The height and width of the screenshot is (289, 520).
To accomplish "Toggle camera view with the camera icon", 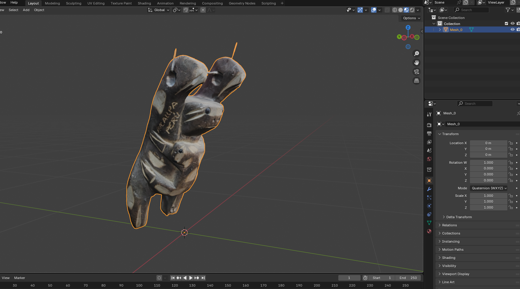I will [417, 72].
